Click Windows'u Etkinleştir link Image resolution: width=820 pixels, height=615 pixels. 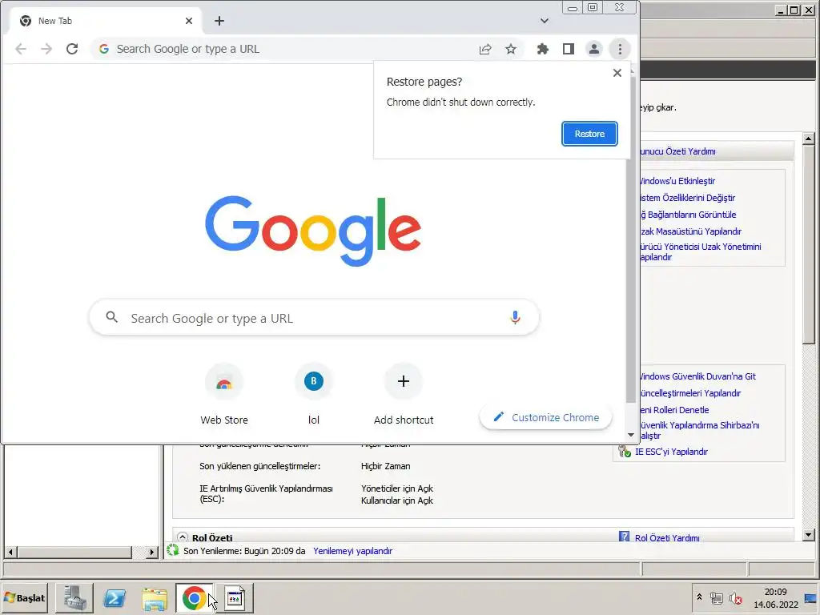point(677,181)
